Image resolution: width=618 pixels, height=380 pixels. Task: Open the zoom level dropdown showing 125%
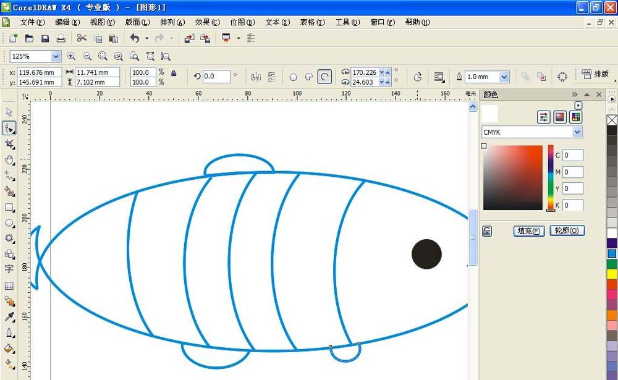(x=57, y=56)
